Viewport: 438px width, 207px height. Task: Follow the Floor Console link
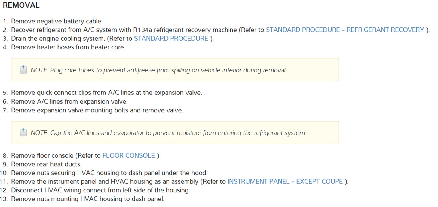tap(128, 155)
